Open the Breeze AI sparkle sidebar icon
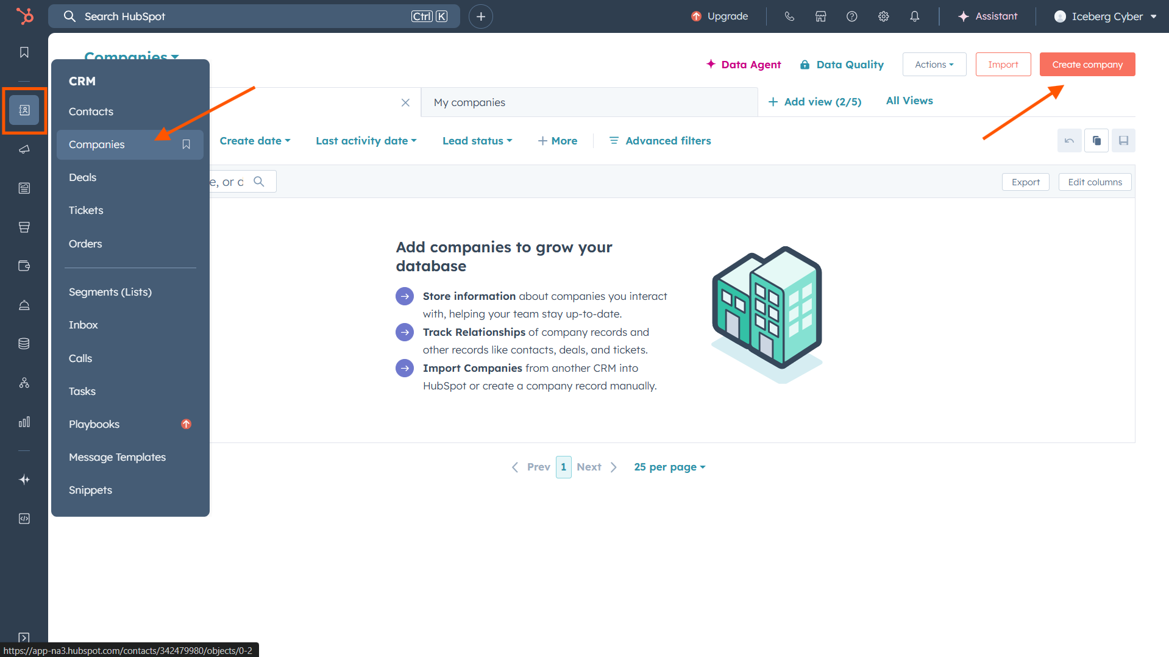This screenshot has height=657, width=1169. click(24, 480)
